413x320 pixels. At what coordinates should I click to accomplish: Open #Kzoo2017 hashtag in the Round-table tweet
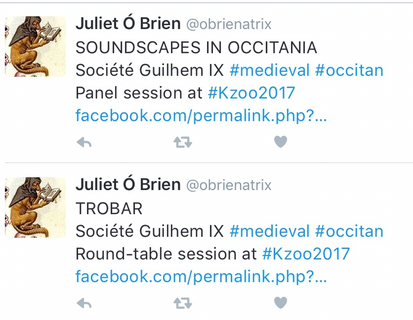pos(306,253)
